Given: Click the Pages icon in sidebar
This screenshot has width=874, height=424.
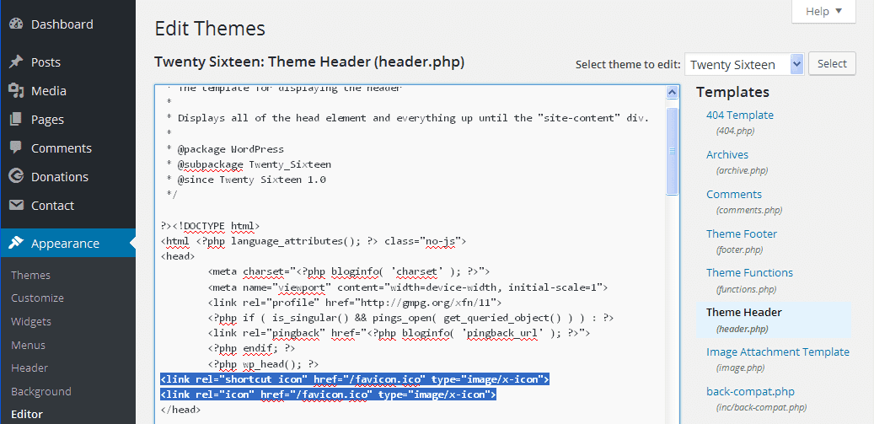Looking at the screenshot, I should point(16,120).
